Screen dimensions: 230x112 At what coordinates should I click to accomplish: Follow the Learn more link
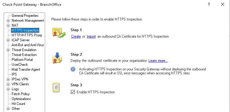pos(158,61)
